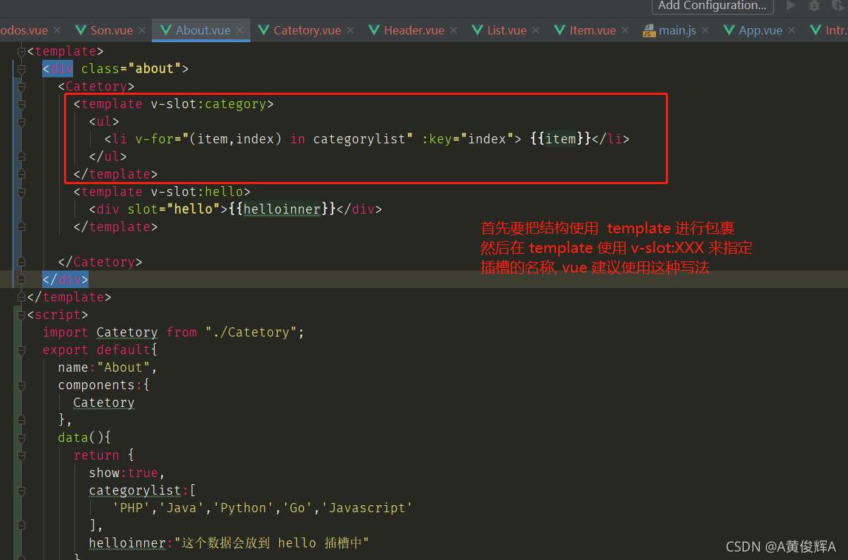Click the import keyword
This screenshot has width=848, height=560.
[x=65, y=332]
